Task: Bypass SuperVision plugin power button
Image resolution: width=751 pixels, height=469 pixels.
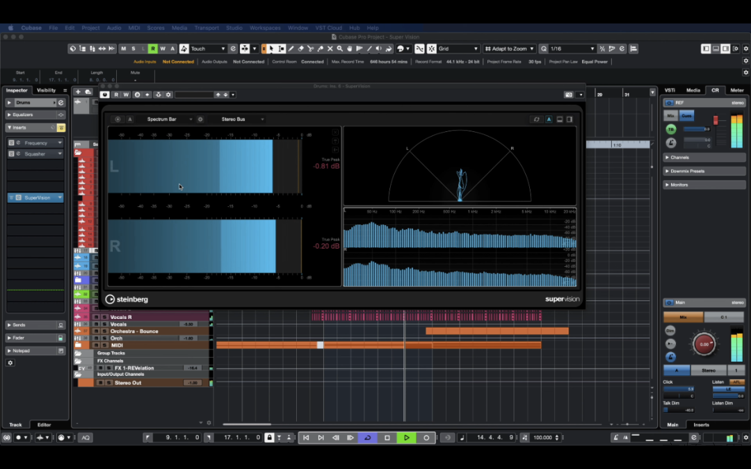Action: (105, 94)
